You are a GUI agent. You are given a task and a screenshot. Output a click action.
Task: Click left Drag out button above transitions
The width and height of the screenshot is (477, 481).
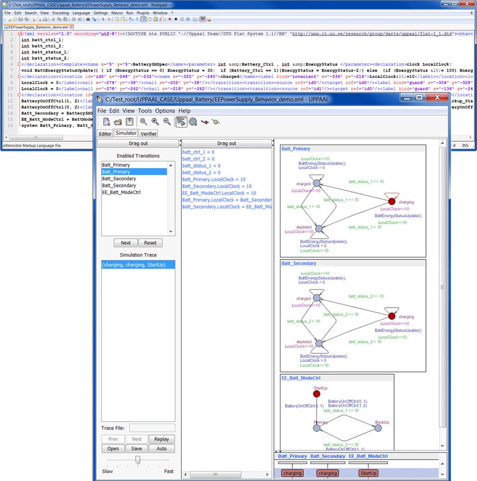(x=138, y=143)
